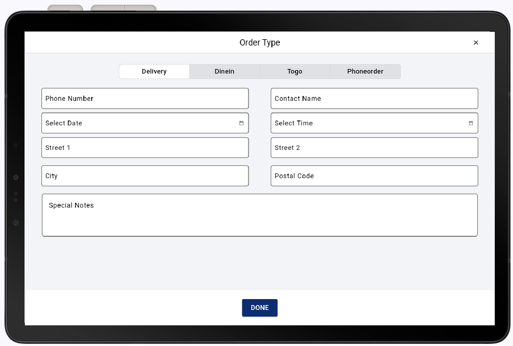Focus the City field
The height and width of the screenshot is (346, 513).
click(x=145, y=176)
